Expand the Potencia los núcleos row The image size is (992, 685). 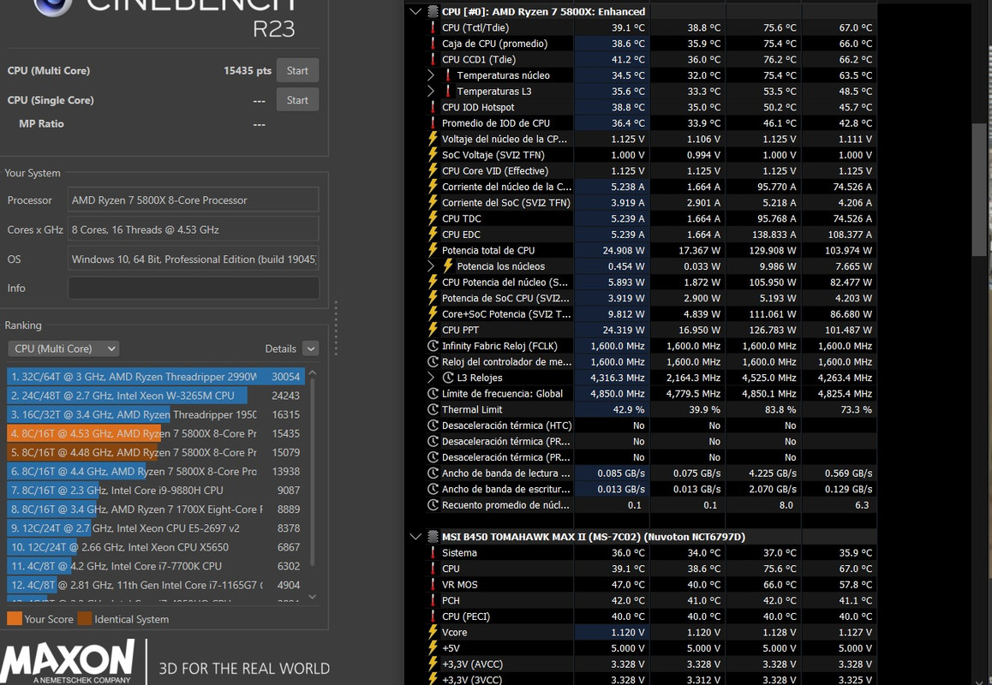431,266
